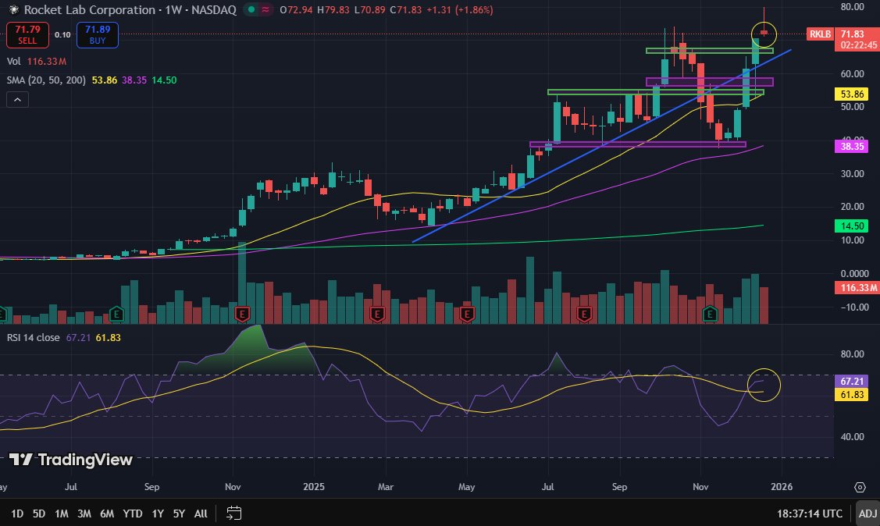
Task: Click the 2025 label on the time axis
Action: 314,487
